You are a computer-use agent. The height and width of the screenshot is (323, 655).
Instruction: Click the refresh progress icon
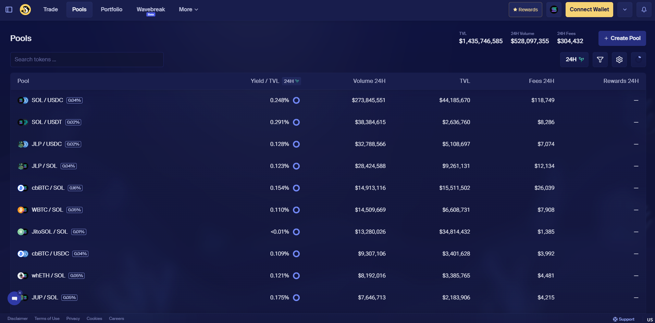[x=638, y=60]
